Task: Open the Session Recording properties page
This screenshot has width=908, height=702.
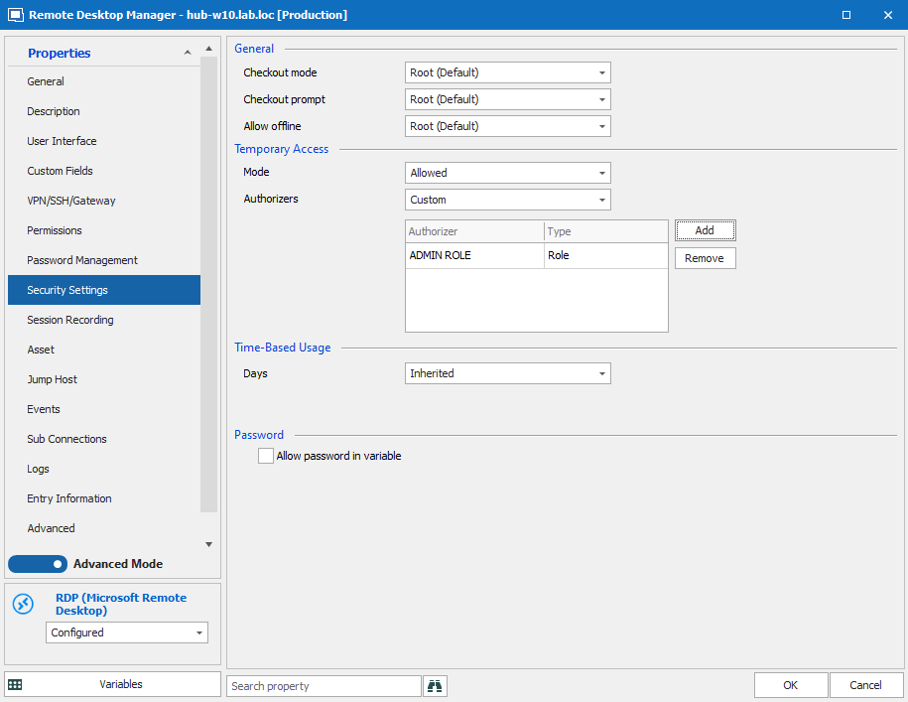Action: tap(70, 320)
